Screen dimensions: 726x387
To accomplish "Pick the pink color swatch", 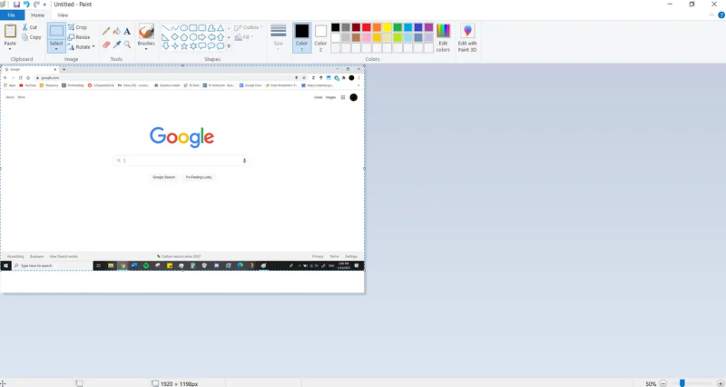I will 367,37.
